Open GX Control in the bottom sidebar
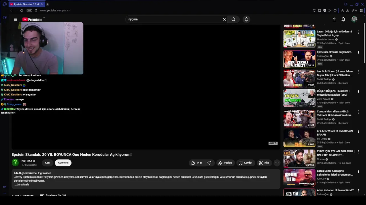 pos(5,187)
